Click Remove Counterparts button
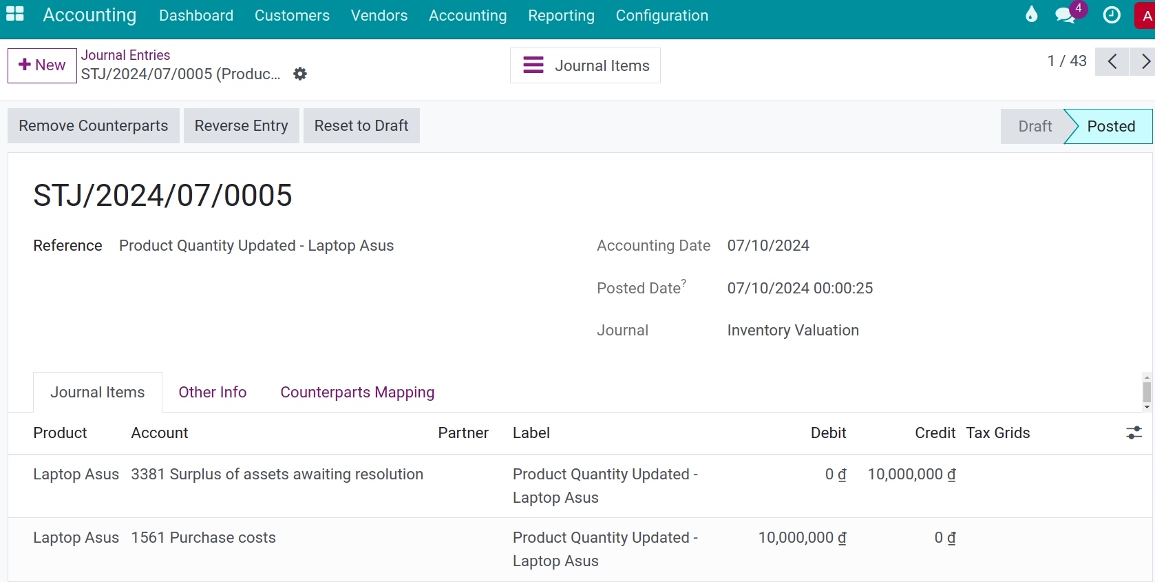This screenshot has width=1155, height=582. coord(94,126)
